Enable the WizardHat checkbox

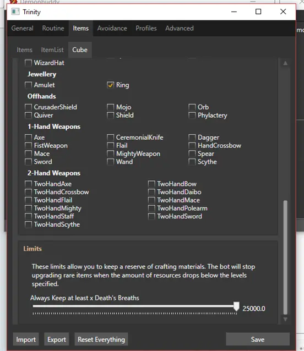(x=28, y=63)
